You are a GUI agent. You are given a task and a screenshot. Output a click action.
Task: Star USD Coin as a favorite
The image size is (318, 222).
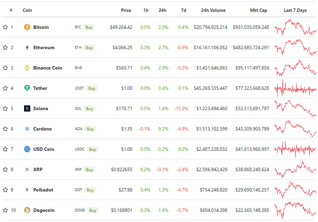(x=5, y=149)
